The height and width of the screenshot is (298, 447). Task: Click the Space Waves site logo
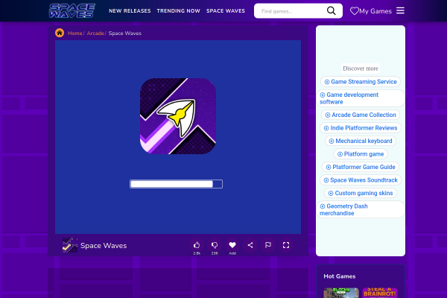(72, 10)
